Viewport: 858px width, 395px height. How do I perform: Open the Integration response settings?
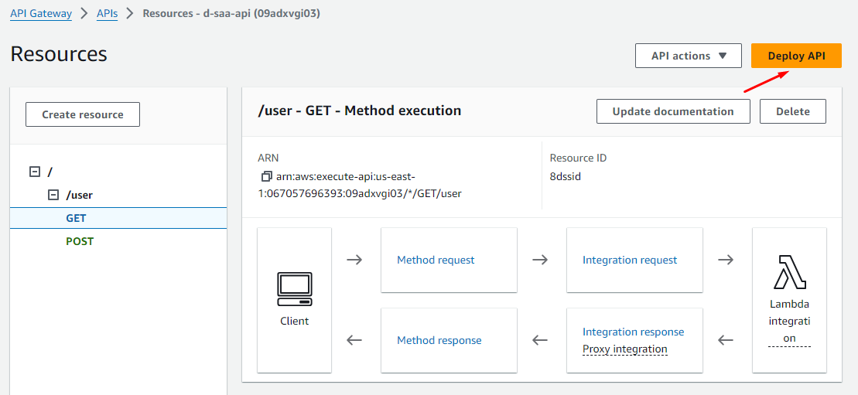(x=633, y=332)
